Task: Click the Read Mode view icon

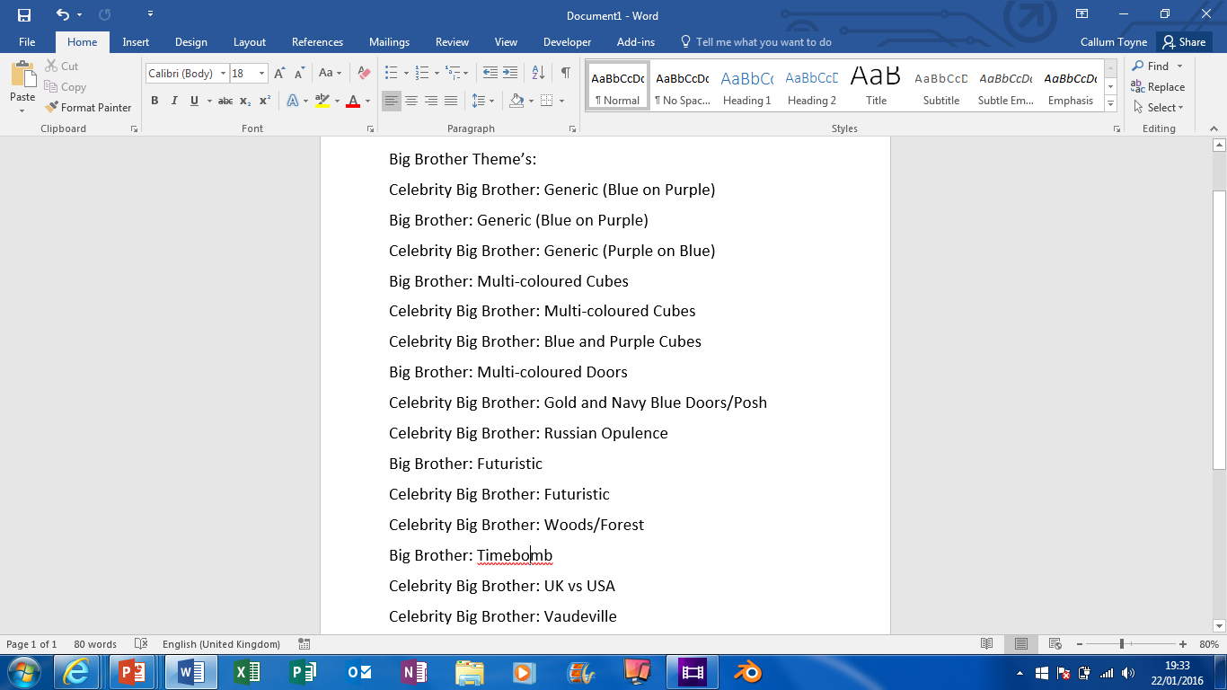Action: [987, 644]
